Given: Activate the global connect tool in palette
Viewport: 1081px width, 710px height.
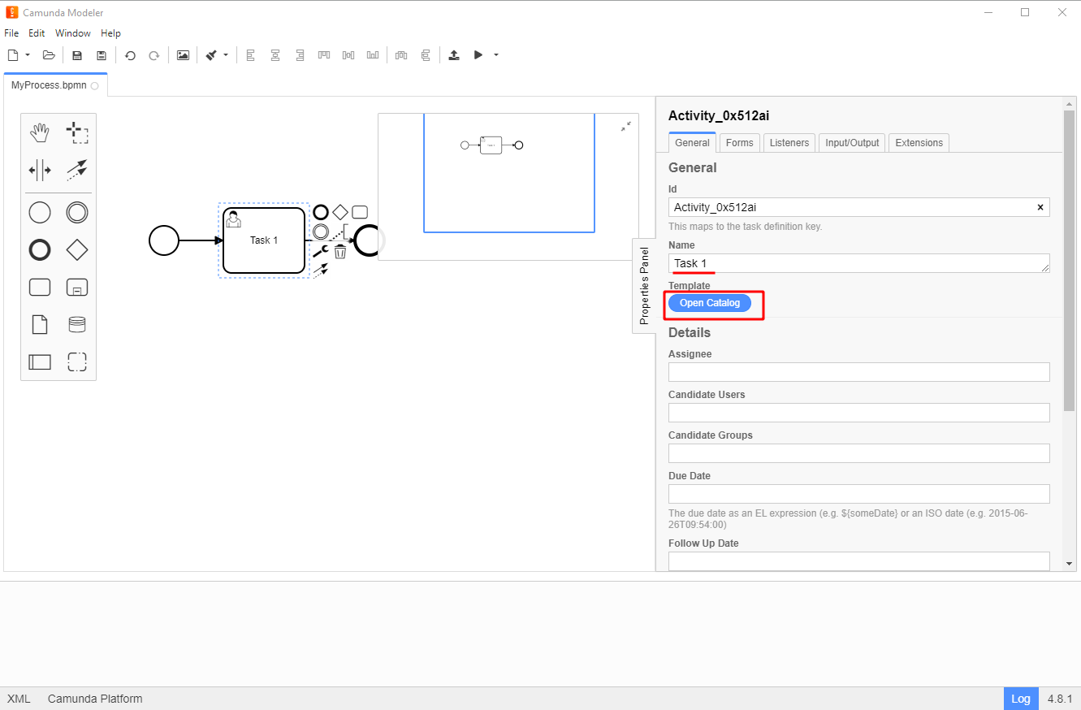Looking at the screenshot, I should (77, 170).
